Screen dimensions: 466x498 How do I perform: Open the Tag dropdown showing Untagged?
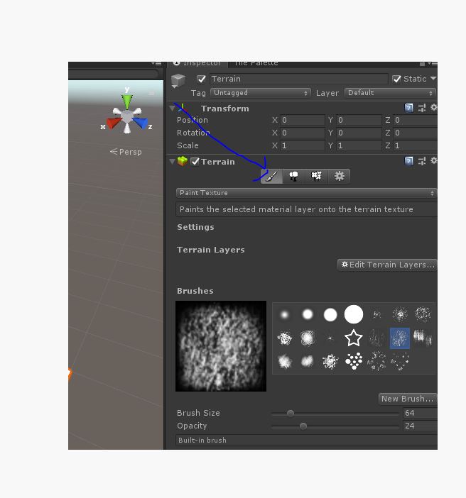point(260,93)
